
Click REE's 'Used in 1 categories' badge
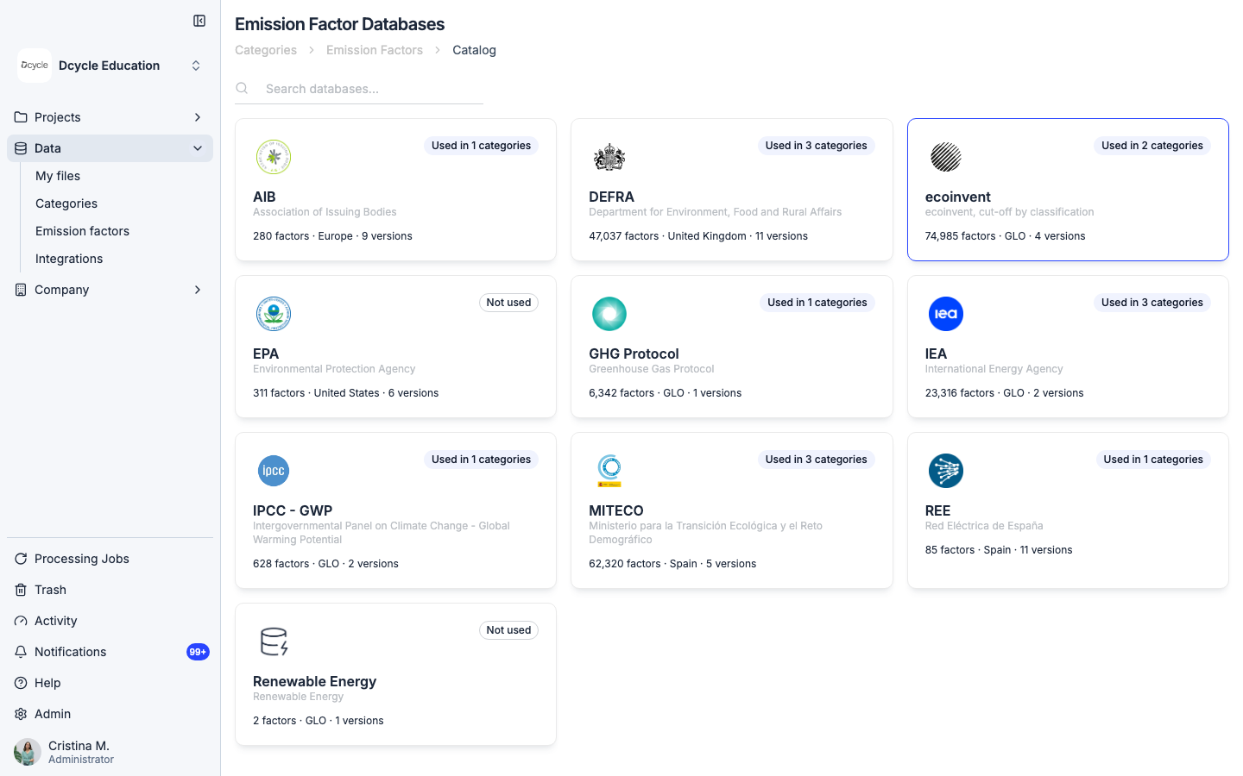coord(1153,460)
